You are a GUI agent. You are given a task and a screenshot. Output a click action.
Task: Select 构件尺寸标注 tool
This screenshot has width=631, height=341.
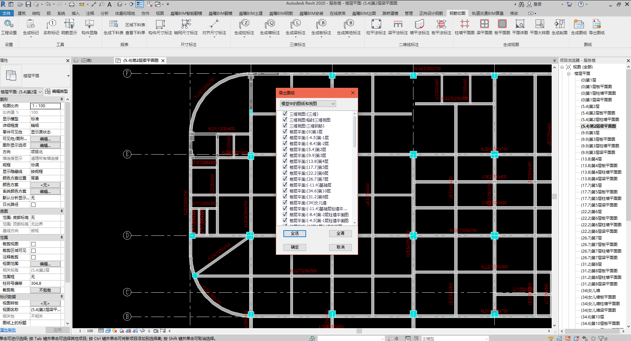point(160,27)
